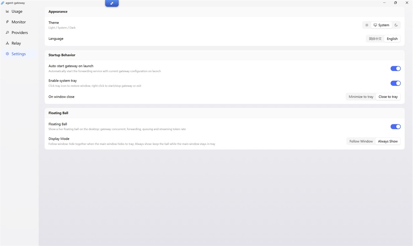Viewport: 413px width, 246px height.
Task: Choose Minimize to tray on window close
Action: click(x=361, y=97)
